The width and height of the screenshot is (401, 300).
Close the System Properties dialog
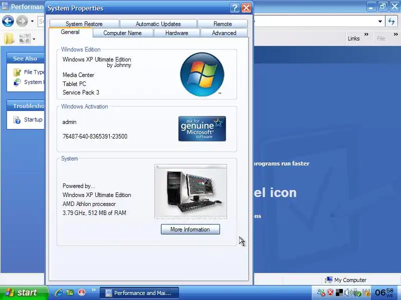[246, 8]
